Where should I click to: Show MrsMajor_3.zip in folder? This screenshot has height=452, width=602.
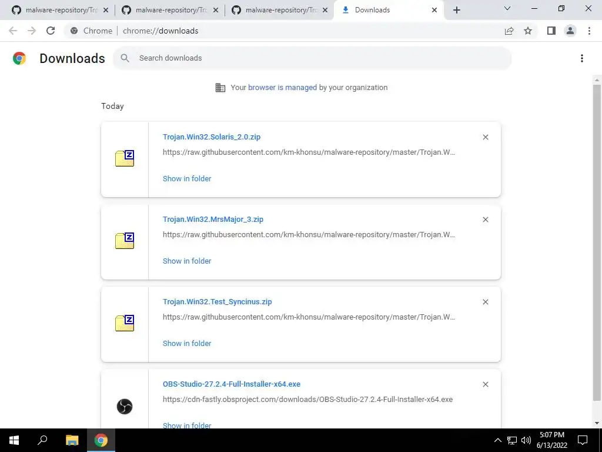(x=187, y=261)
